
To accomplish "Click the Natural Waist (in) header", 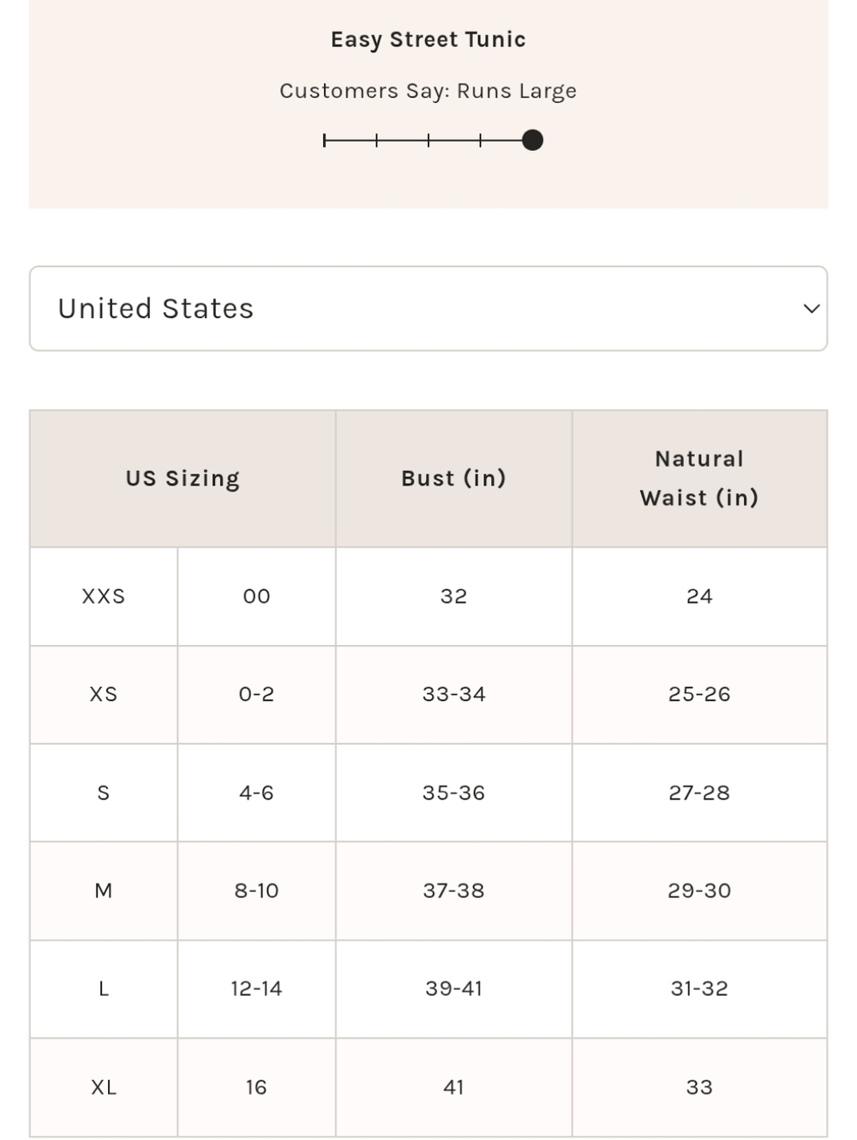I will (x=699, y=479).
